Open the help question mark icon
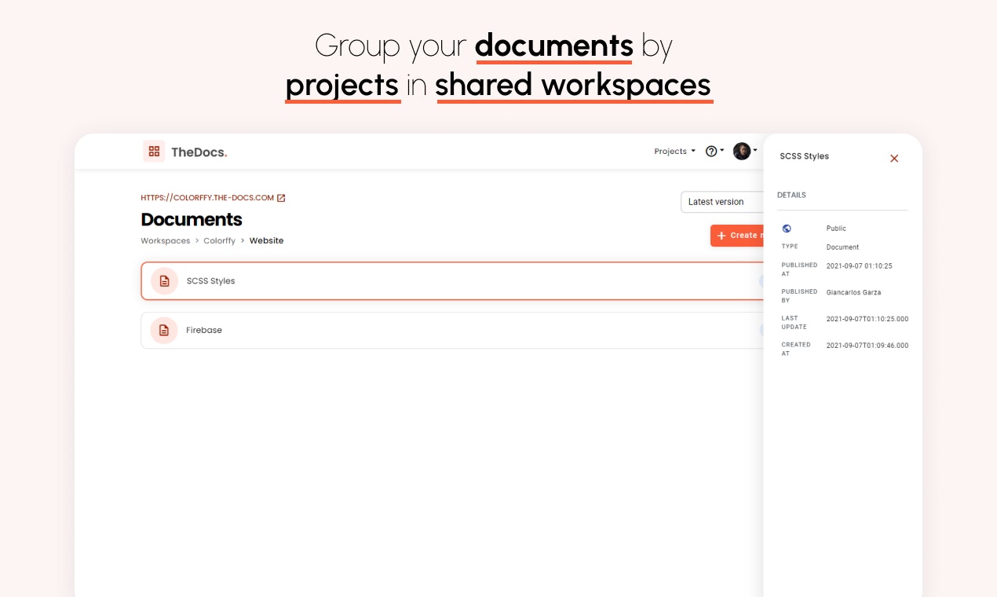Viewport: 997px width, 597px height. tap(710, 151)
